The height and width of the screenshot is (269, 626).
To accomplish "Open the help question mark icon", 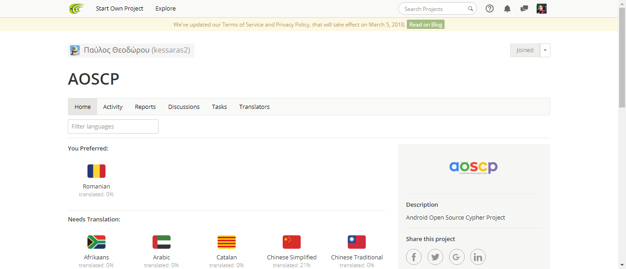I will 489,9.
